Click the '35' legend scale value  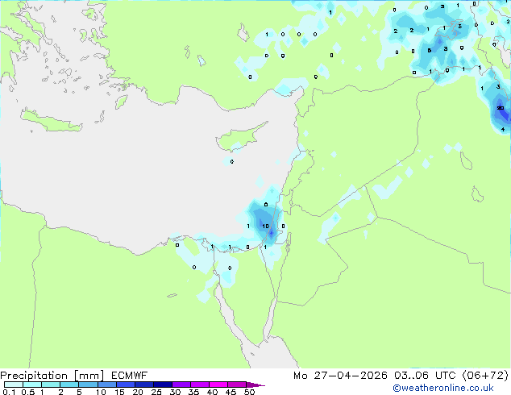pyautogui.click(x=193, y=392)
